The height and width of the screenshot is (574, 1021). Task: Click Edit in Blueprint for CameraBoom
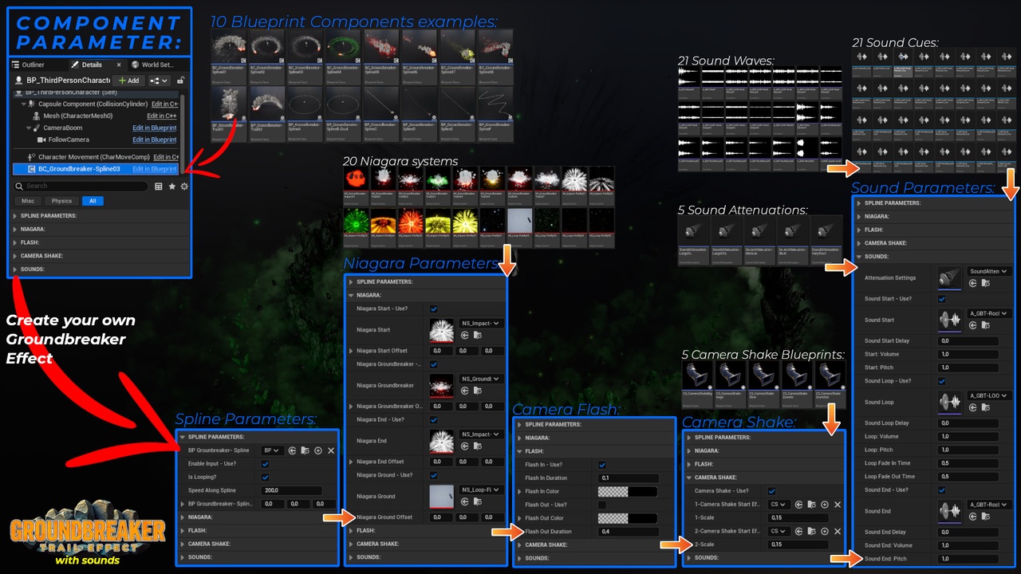point(155,128)
